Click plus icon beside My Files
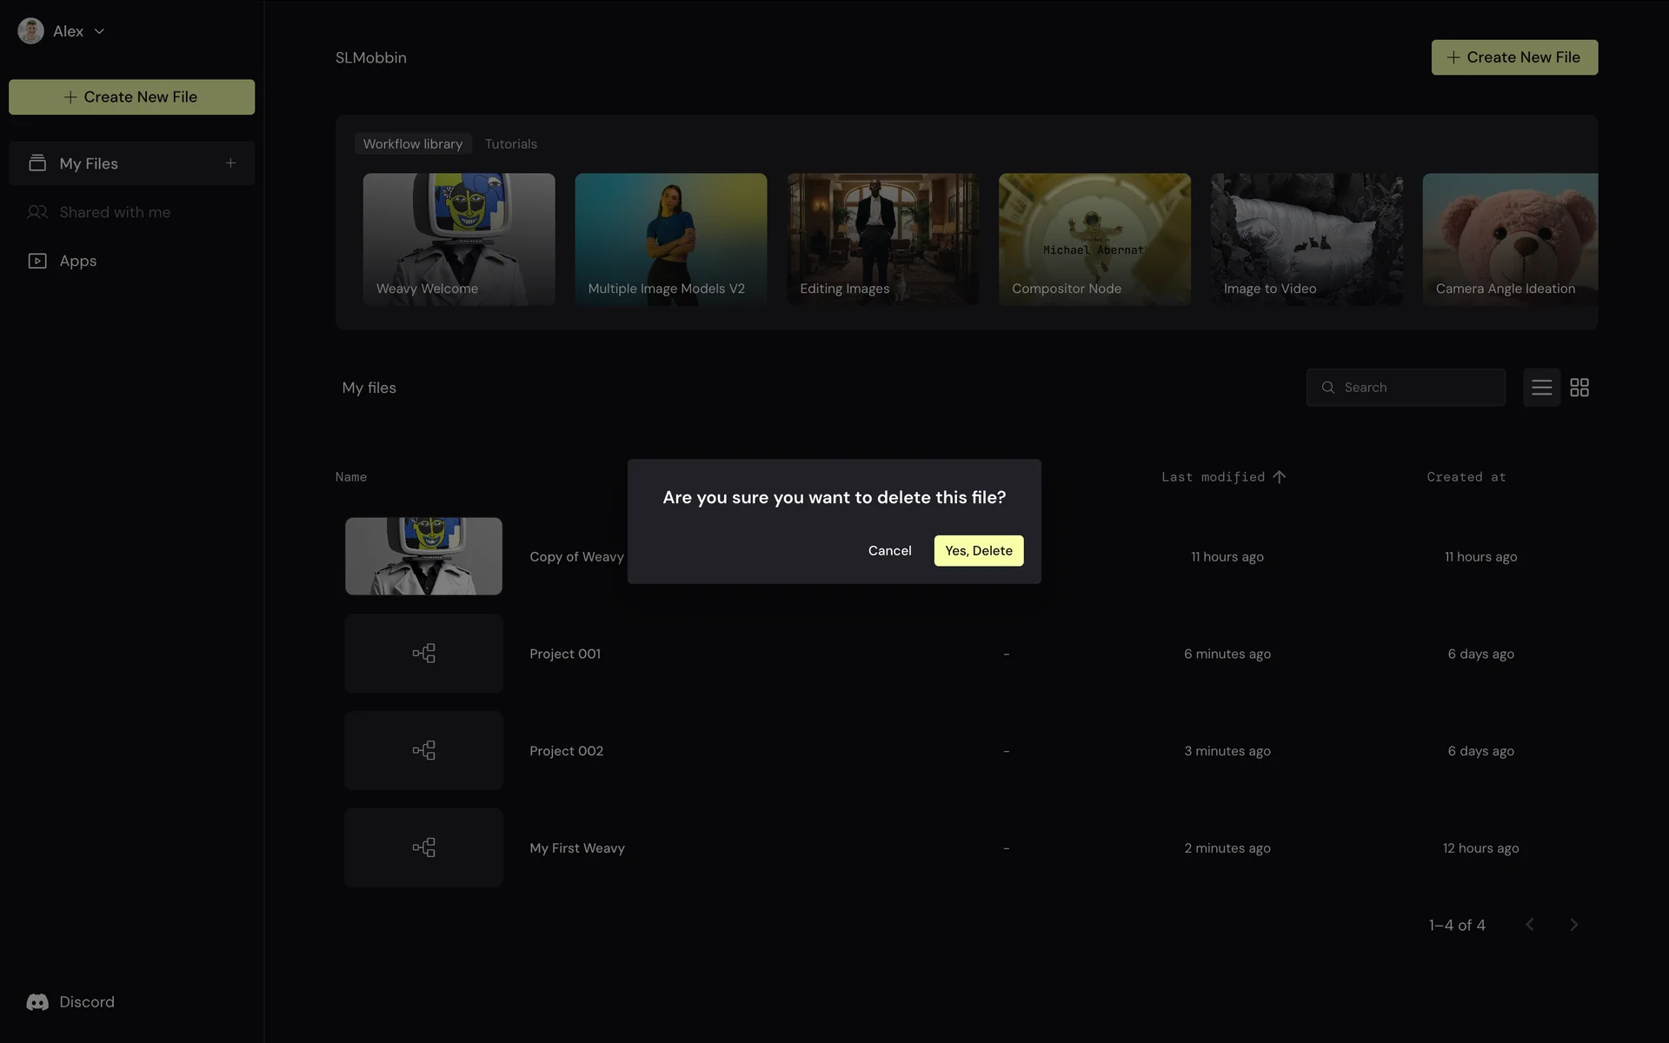The image size is (1669, 1043). (x=230, y=163)
